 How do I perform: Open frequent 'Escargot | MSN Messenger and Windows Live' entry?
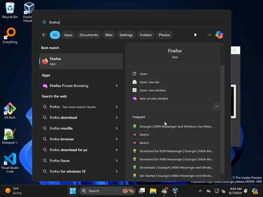coord(173,126)
